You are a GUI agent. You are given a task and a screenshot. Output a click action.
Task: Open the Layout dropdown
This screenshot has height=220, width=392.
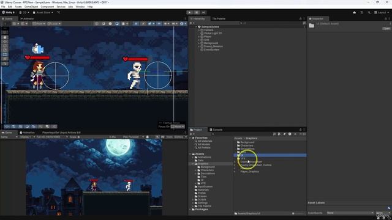(x=381, y=12)
